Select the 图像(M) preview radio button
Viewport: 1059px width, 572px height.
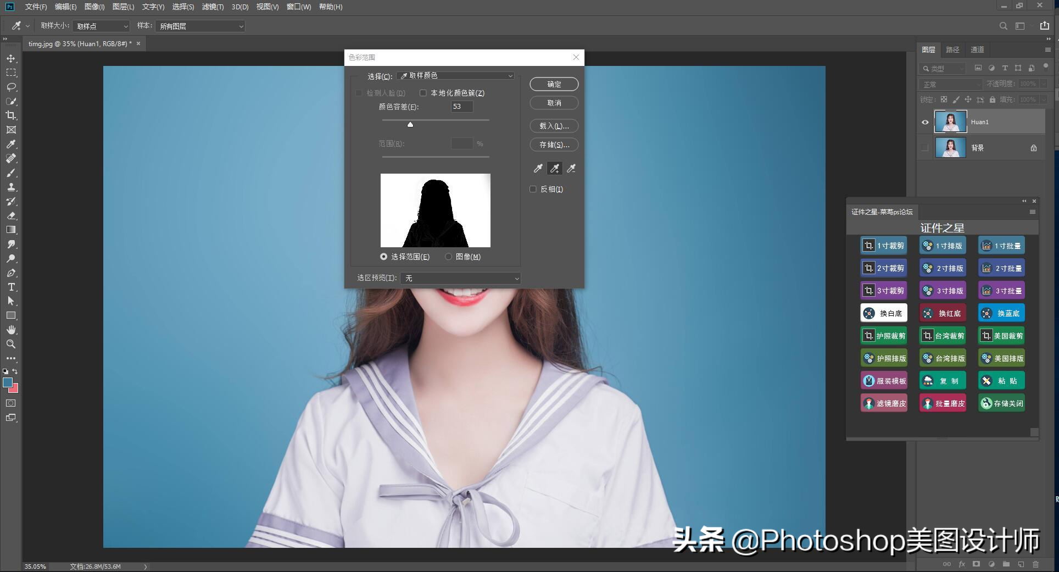(449, 257)
